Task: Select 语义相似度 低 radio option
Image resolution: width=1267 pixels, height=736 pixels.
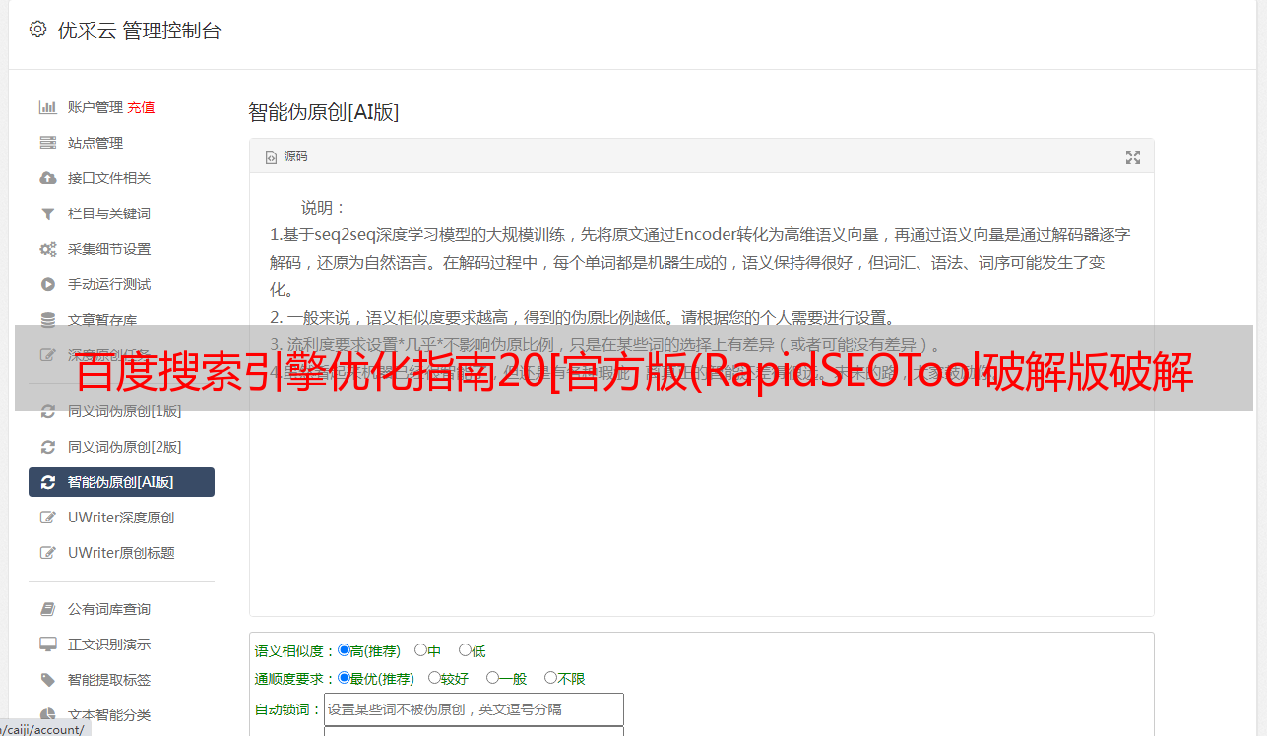Action: [x=465, y=650]
